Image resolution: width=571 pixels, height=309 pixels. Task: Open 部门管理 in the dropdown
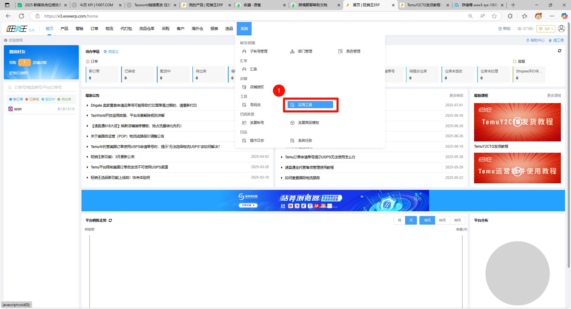click(301, 51)
